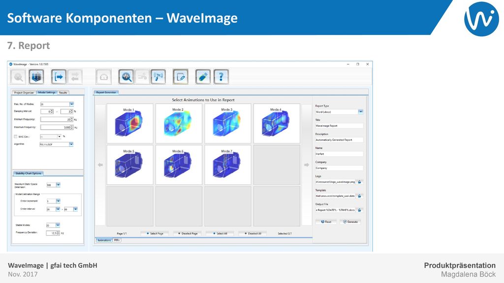Select the Mode 5 animation thumbnail
504x283 pixels.
pos(130,165)
